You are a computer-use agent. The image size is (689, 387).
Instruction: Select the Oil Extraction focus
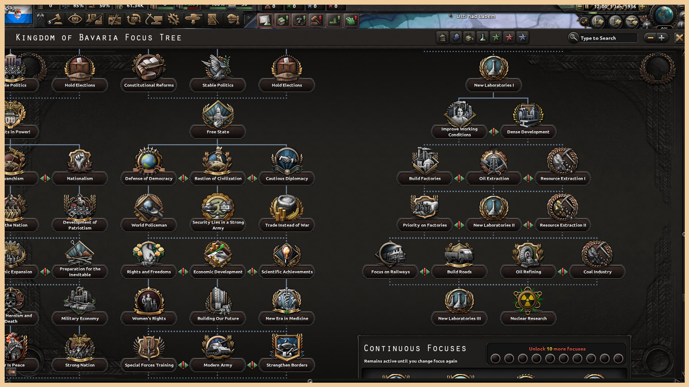494,167
